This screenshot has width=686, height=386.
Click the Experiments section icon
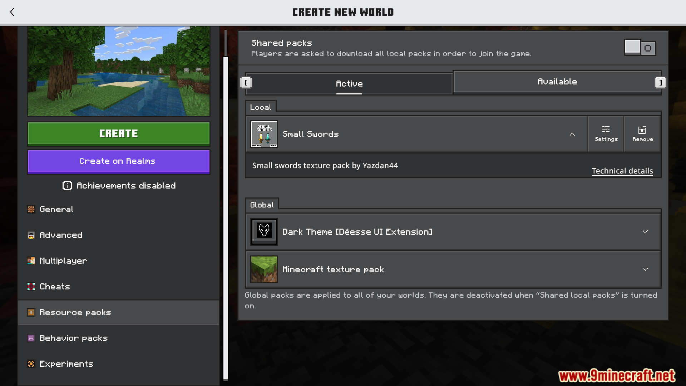(31, 364)
